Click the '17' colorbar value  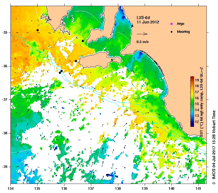click(197, 92)
